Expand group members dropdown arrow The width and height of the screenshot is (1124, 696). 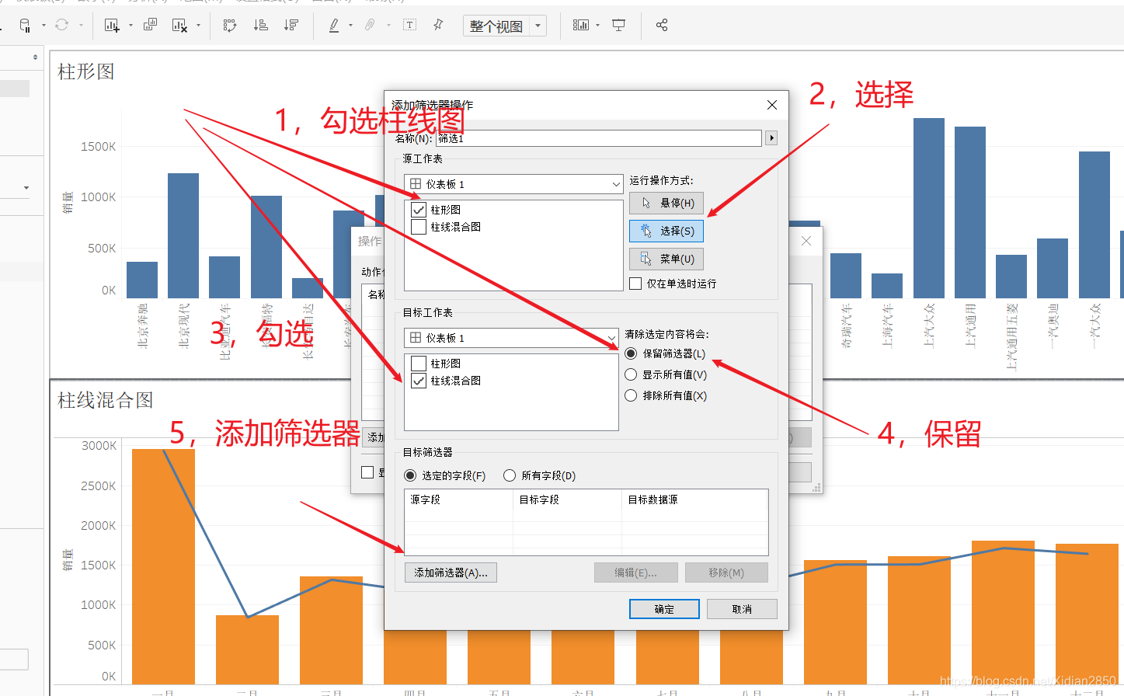(x=388, y=26)
